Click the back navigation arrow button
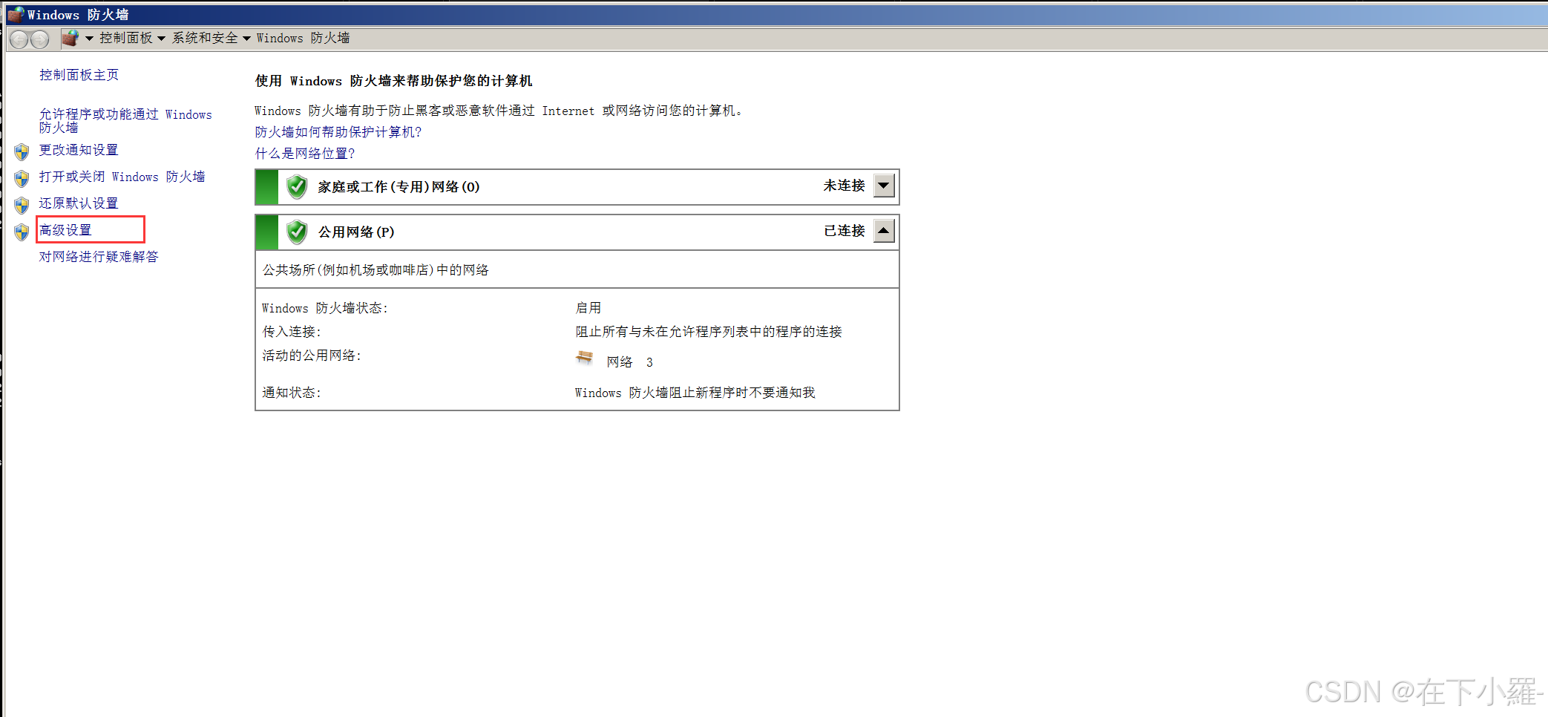Viewport: 1548px width, 717px height. [19, 39]
